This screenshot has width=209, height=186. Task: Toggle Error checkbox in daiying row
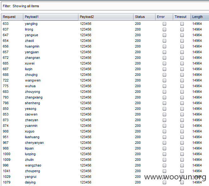tap(165, 182)
